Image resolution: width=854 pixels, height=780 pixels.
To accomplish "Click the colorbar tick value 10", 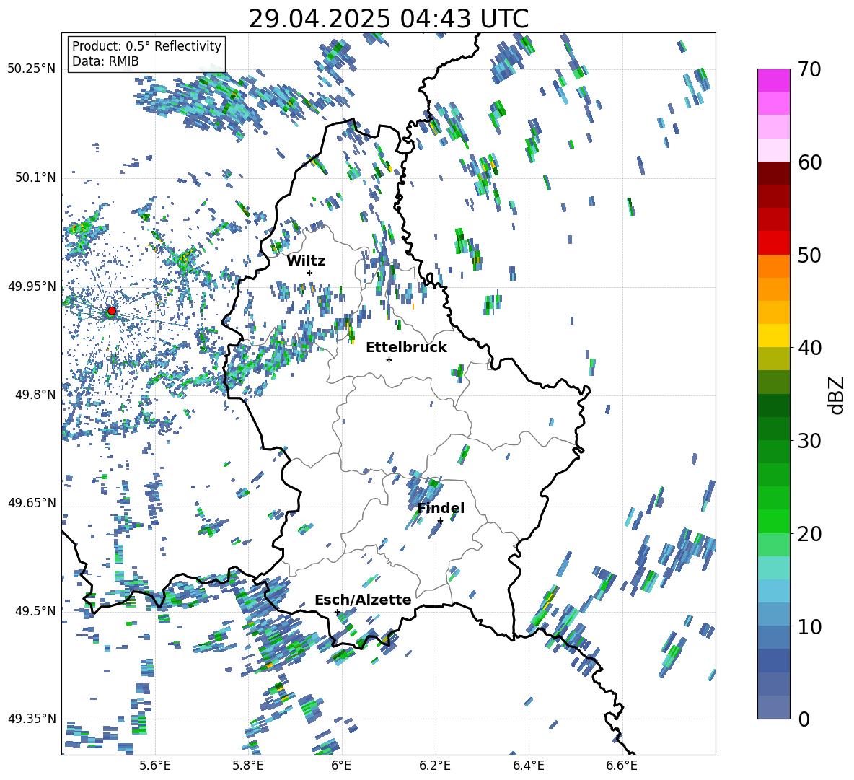I will coord(809,626).
